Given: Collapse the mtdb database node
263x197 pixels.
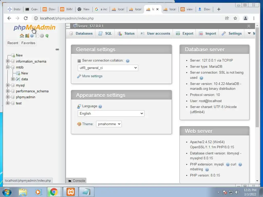Looking at the screenshot, I should (7, 67).
